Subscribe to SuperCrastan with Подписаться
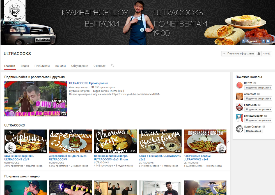The width and height of the screenshot is (275, 195). 253,131
